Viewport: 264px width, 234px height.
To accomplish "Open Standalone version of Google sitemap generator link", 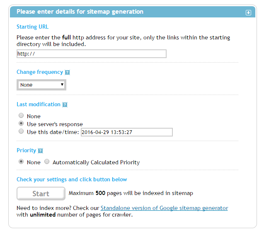I will pos(164,208).
